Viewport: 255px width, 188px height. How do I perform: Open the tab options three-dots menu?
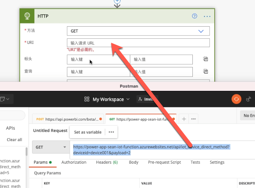tap(193, 119)
